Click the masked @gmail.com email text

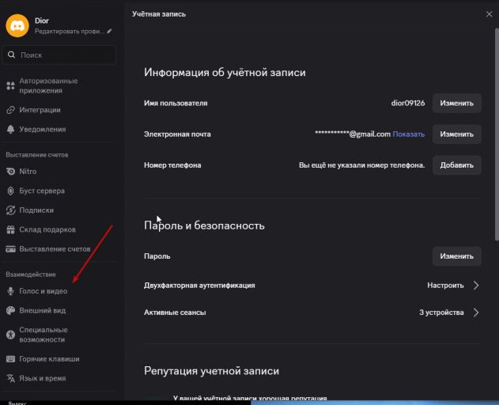(x=353, y=134)
